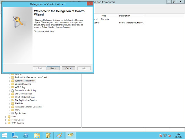
Task: Expand the TPM Devices node
Action: 6,123
